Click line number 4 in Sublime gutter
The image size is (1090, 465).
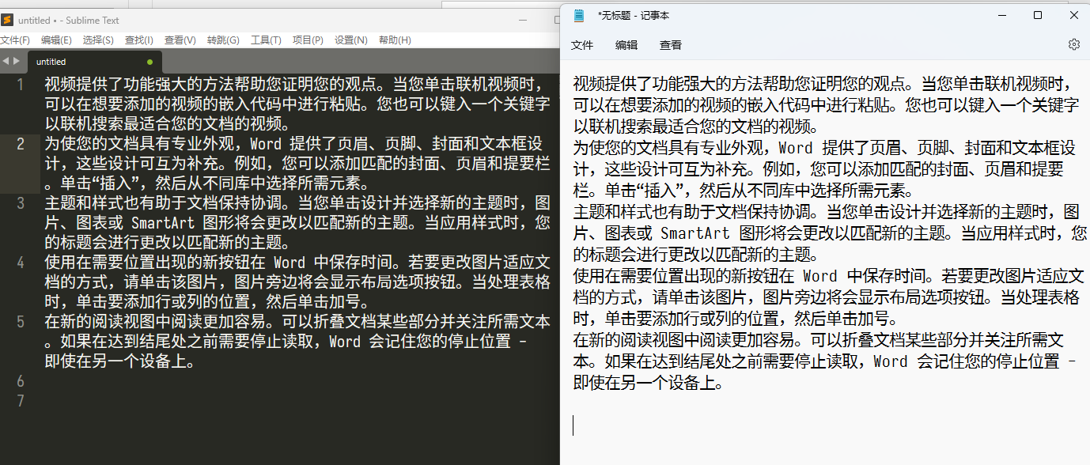tap(21, 263)
